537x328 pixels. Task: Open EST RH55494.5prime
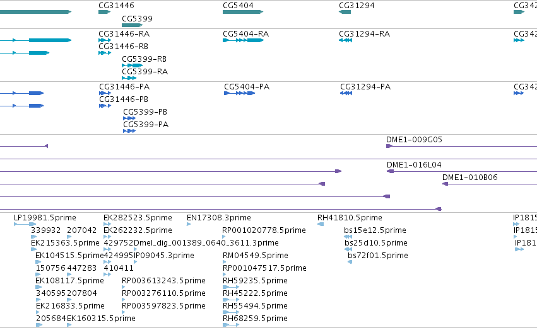pyautogui.click(x=255, y=306)
